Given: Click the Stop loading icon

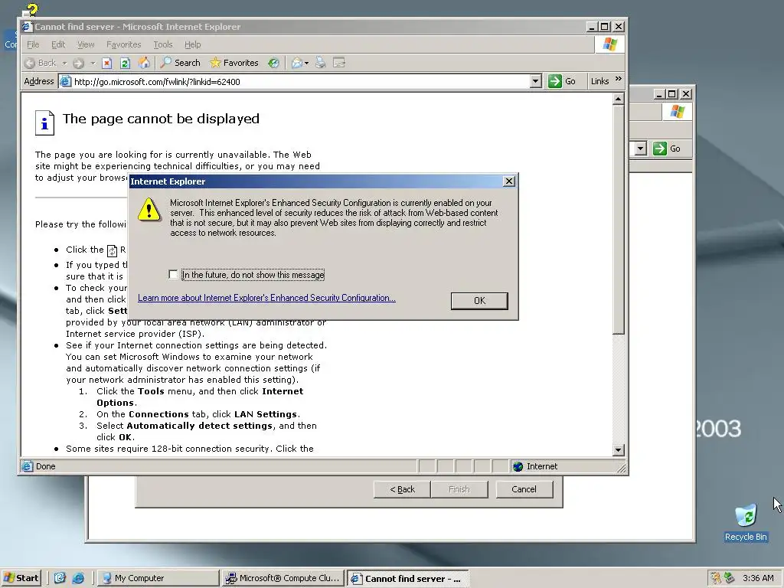Looking at the screenshot, I should pos(106,63).
